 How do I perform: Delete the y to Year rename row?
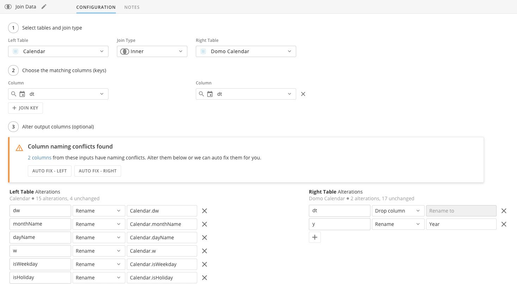(x=504, y=224)
